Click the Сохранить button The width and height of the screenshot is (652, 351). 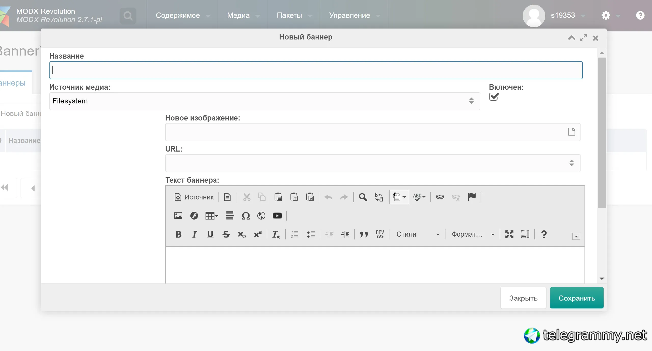(577, 298)
